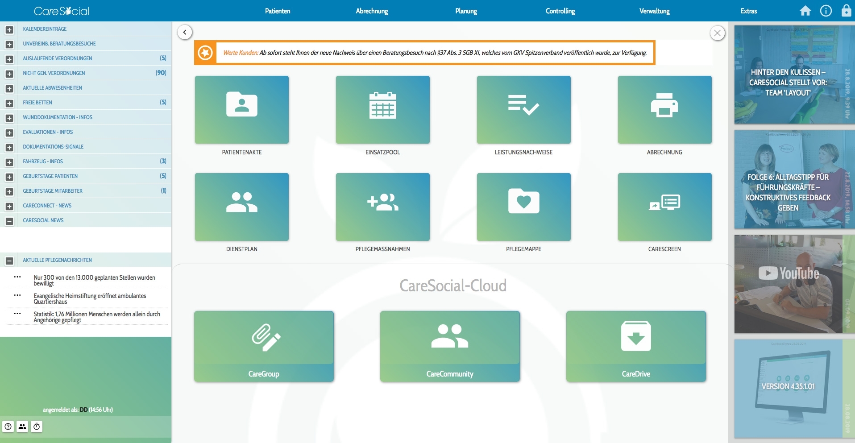Open the Pflegemassnahmen tile
Viewport: 855px width, 443px height.
383,207
